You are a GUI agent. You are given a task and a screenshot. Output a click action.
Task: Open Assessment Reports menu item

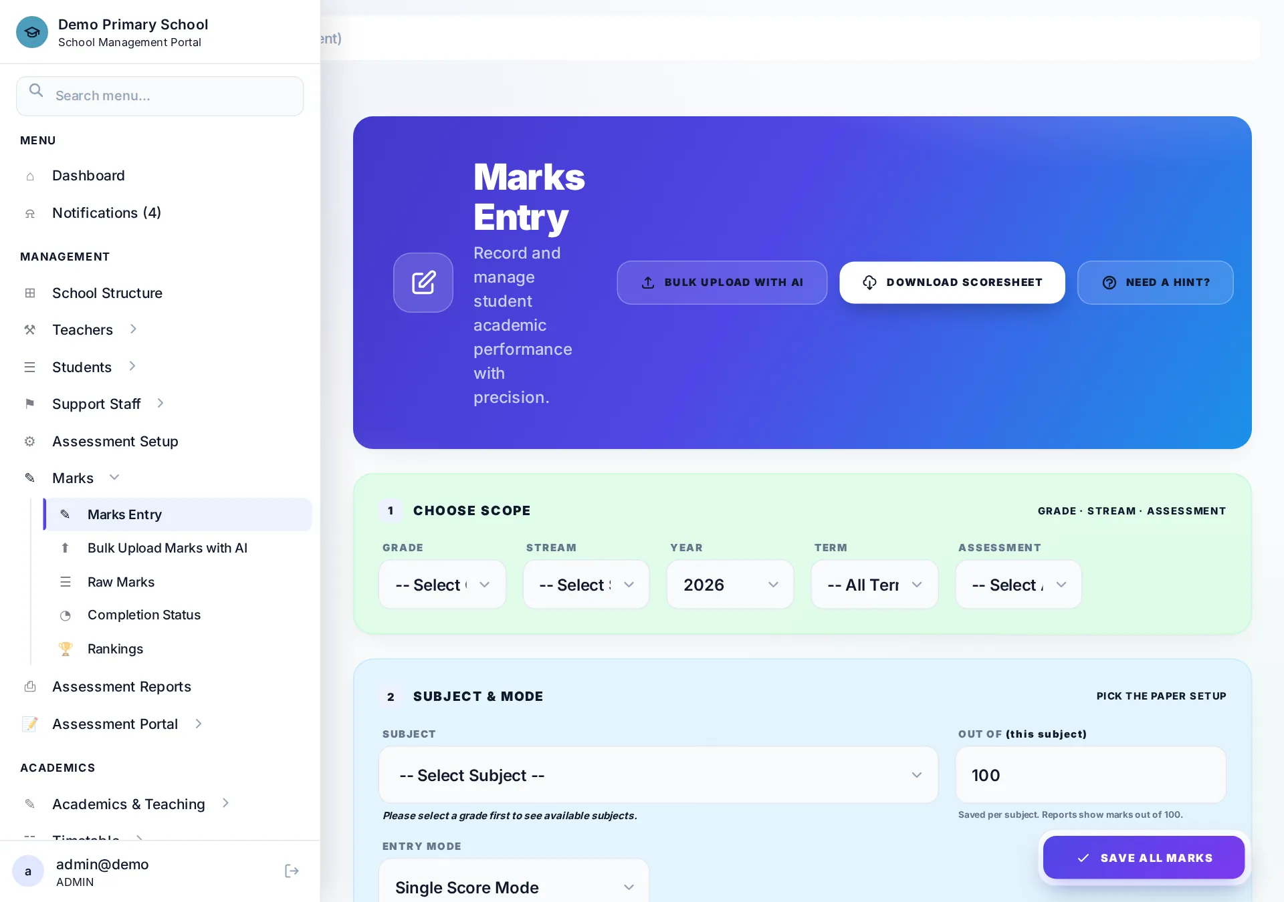coord(160,687)
